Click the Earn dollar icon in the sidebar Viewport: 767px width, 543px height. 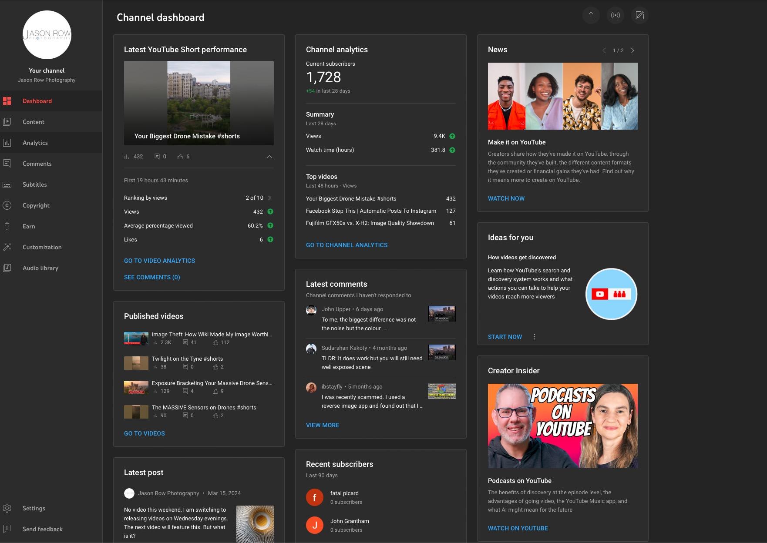7,226
